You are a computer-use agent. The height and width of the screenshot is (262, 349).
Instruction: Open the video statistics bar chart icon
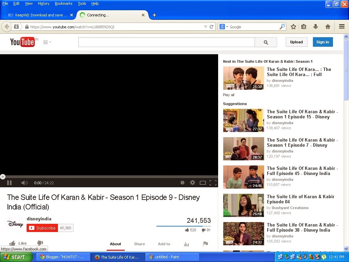[186, 244]
